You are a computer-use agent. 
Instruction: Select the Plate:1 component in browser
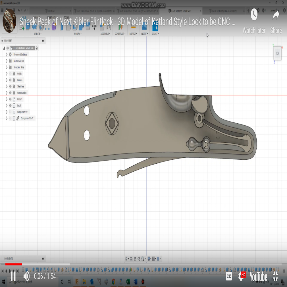coord(20,99)
